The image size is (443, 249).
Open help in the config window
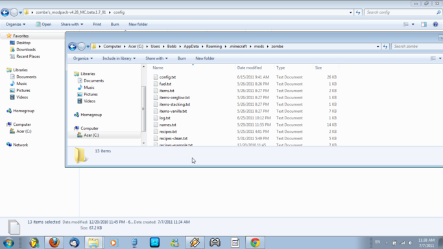click(x=435, y=24)
